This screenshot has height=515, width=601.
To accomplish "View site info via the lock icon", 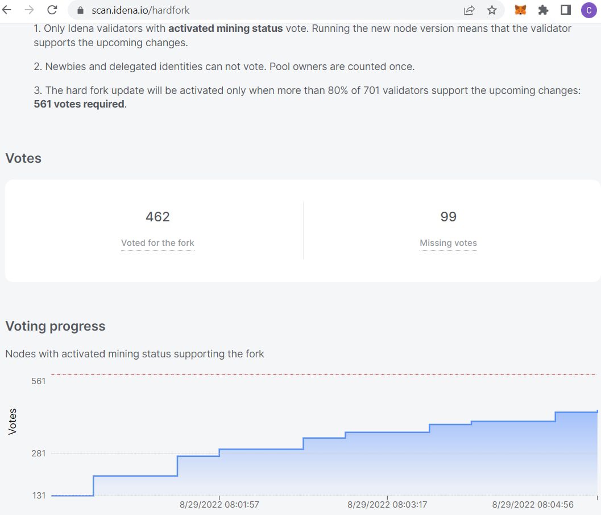I will click(x=80, y=10).
